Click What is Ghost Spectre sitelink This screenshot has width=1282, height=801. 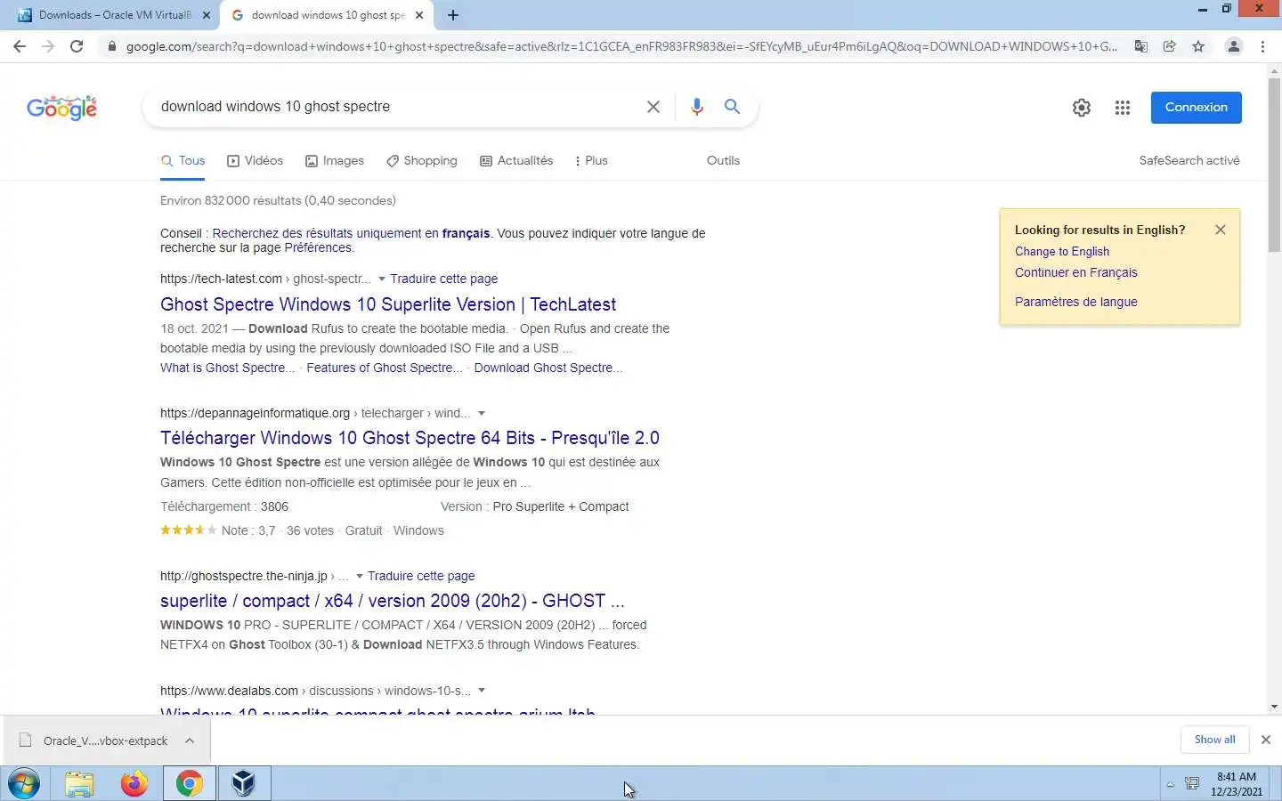coord(227,368)
